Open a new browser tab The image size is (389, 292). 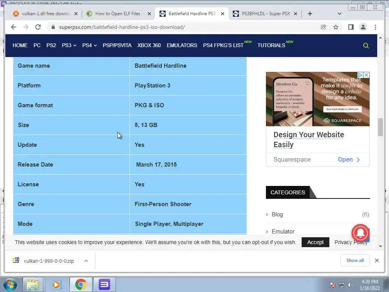310,14
